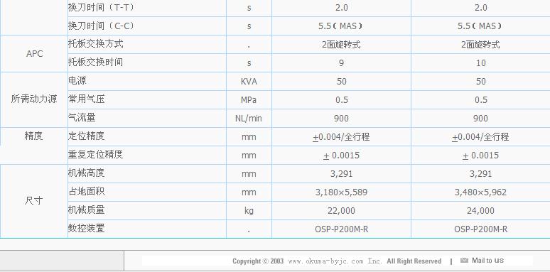Click the 所需动力源 category cell
550x272 pixels.
pyautogui.click(x=34, y=99)
